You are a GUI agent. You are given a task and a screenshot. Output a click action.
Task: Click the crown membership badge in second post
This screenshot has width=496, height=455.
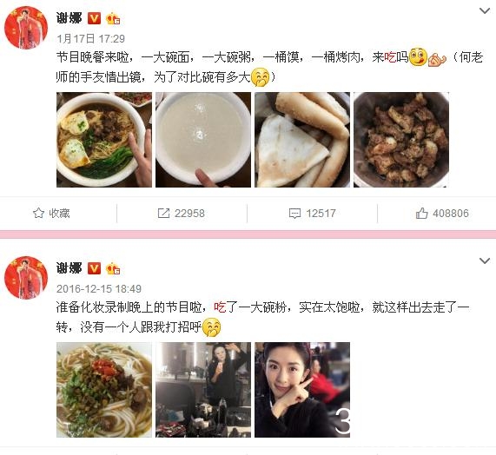113,268
